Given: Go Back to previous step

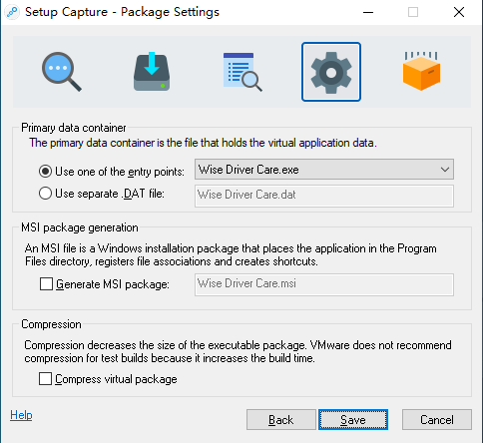Looking at the screenshot, I should point(281,420).
